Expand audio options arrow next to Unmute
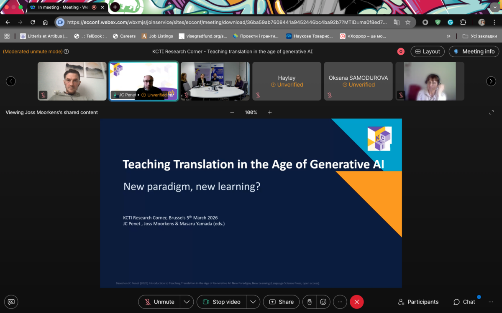 pos(187,302)
